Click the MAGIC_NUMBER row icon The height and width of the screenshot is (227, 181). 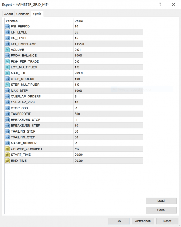(x=7, y=143)
